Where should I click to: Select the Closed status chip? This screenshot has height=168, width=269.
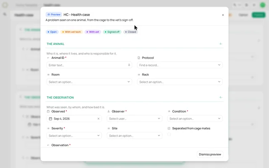coord(131,32)
